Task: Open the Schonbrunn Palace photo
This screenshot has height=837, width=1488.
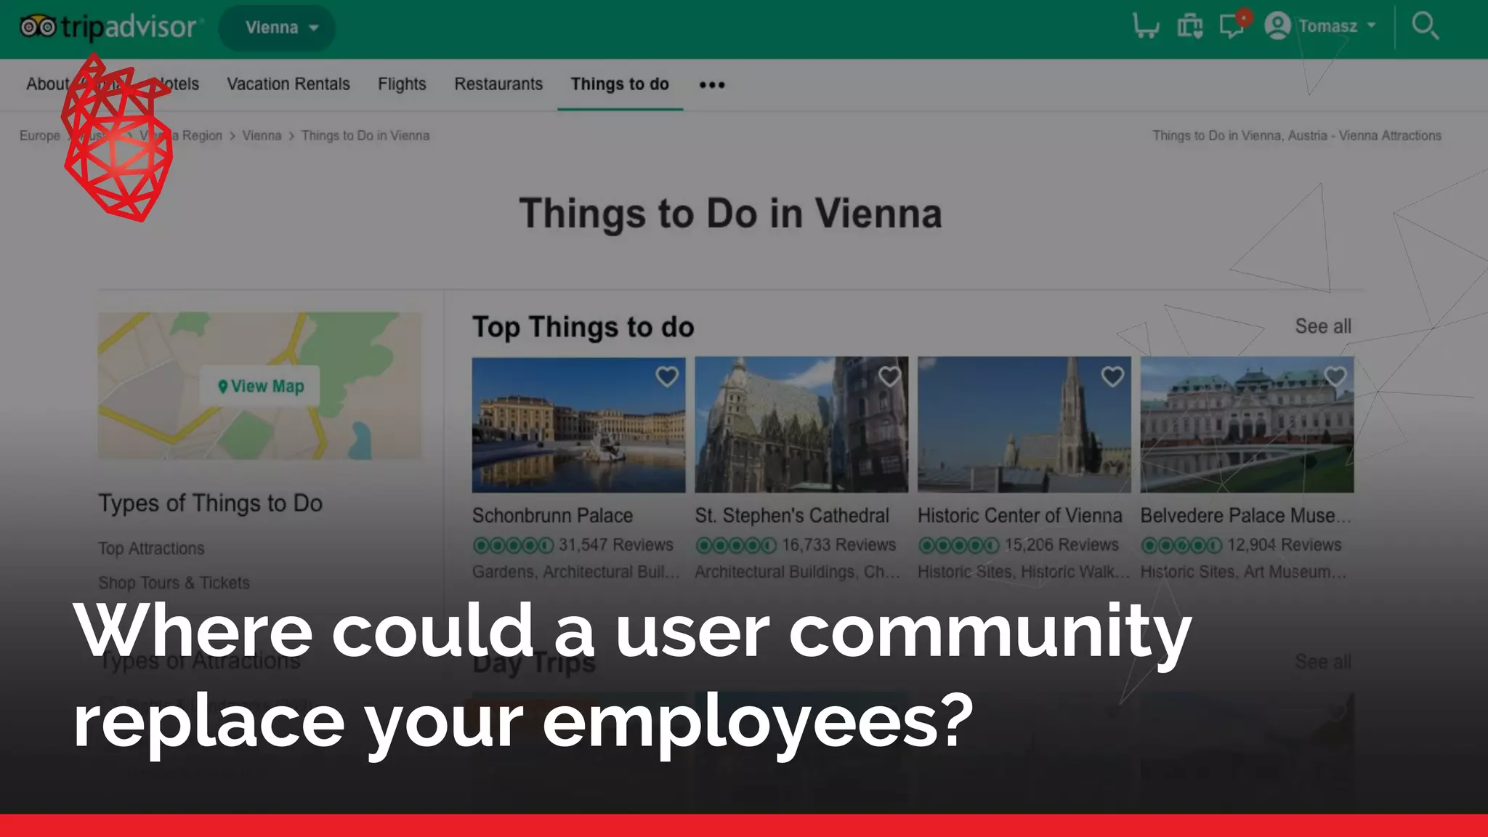Action: (578, 425)
